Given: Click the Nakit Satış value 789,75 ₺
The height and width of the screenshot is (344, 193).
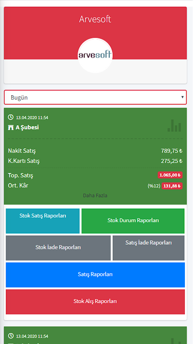Looking at the screenshot, I should [172, 151].
